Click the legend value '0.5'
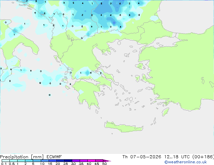The width and height of the screenshot is (214, 165). tap(11, 164)
